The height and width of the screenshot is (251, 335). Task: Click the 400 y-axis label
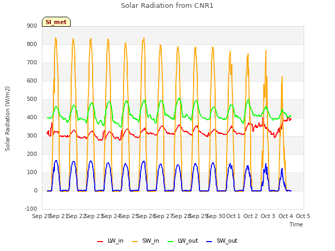[32, 117]
